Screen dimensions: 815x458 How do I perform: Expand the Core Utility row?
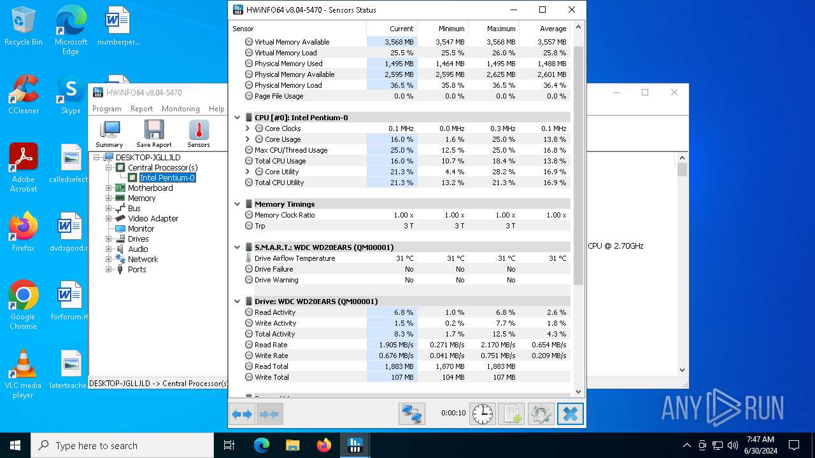tap(248, 172)
